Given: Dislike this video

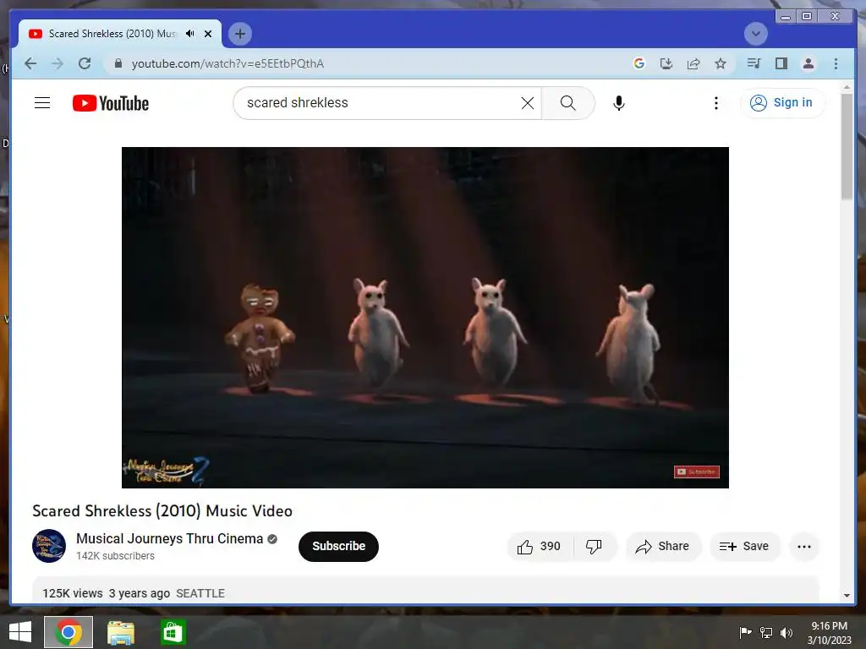Looking at the screenshot, I should tap(595, 547).
